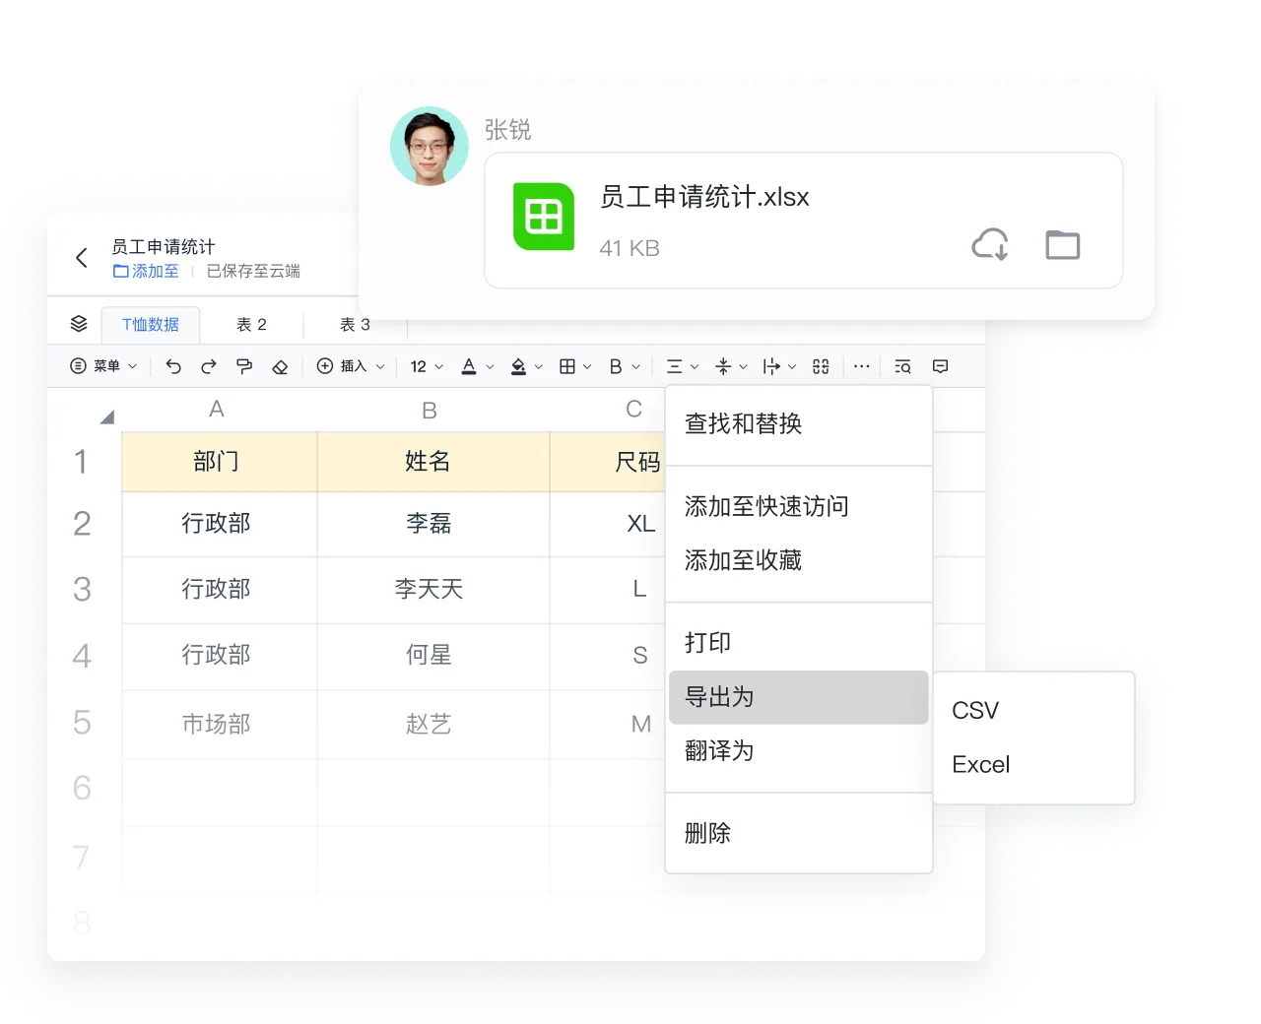This screenshot has width=1261, height=1024.
Task: Click the find and search toolbar icon
Action: pos(902,366)
